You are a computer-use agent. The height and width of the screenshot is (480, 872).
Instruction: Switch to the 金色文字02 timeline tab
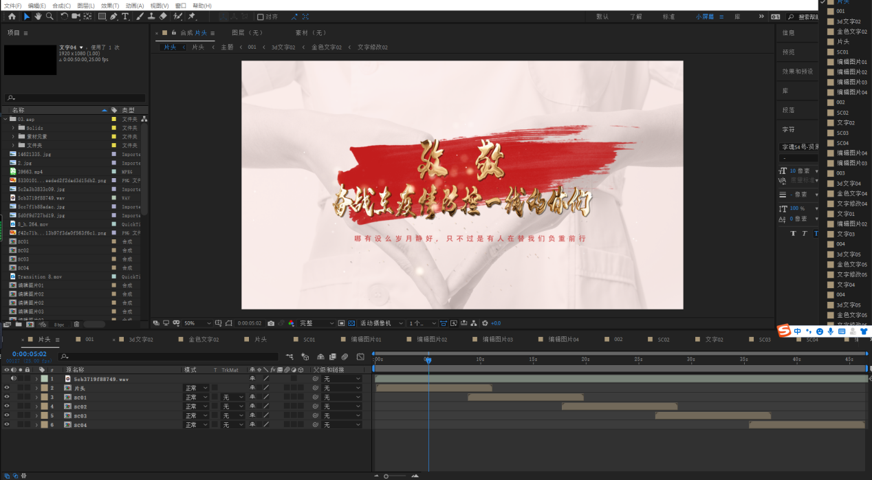pos(204,340)
